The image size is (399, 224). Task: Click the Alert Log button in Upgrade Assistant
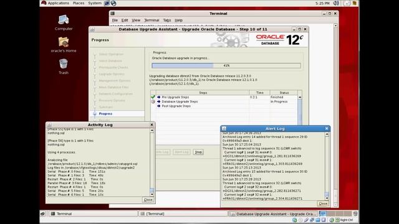click(181, 152)
